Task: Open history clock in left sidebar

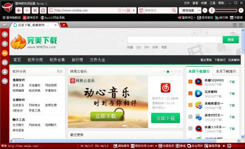Action: 5,44
